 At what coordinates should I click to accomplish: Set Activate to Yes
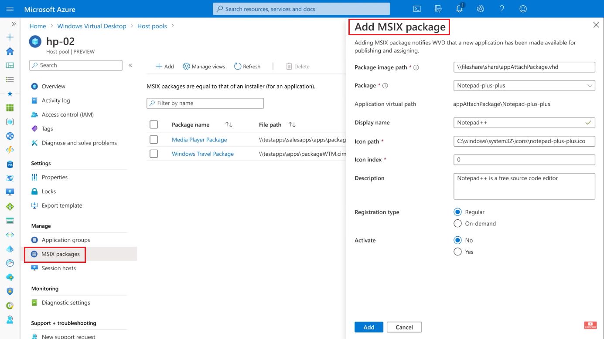click(x=457, y=252)
